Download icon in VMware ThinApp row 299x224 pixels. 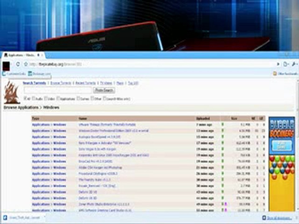(x=222, y=124)
